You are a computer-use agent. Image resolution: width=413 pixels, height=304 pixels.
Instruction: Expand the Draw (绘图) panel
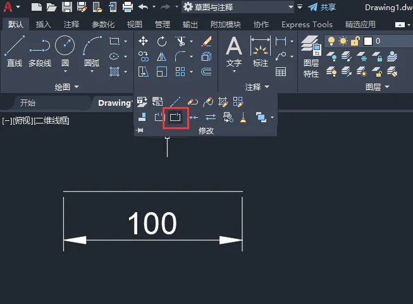click(66, 87)
